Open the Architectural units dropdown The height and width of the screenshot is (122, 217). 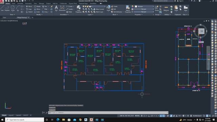[197, 116]
